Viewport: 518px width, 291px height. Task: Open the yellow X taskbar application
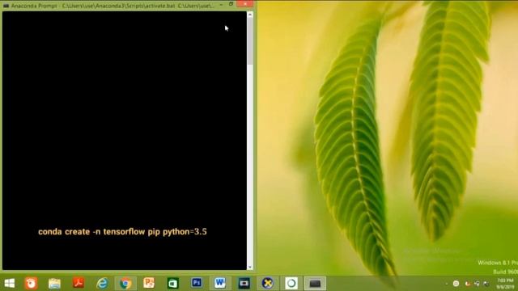click(268, 283)
